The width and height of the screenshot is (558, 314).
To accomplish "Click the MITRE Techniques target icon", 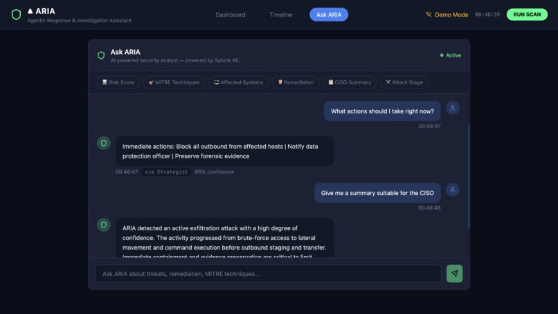I will [151, 82].
